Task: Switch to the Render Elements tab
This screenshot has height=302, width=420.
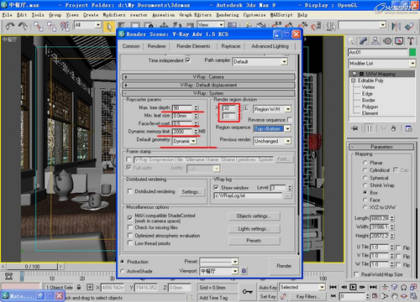Action: (x=193, y=46)
